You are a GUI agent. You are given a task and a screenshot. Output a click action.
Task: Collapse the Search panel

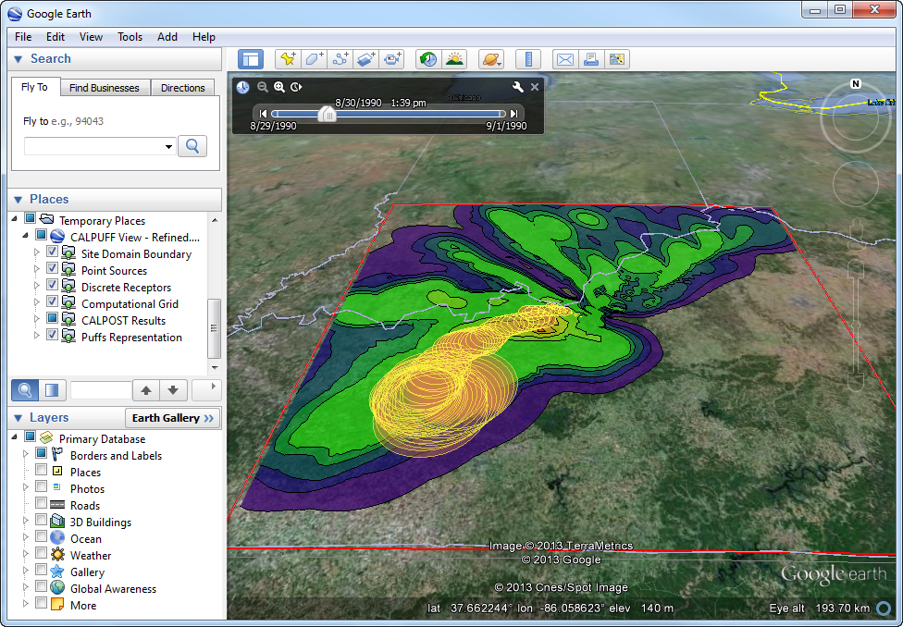[x=18, y=59]
